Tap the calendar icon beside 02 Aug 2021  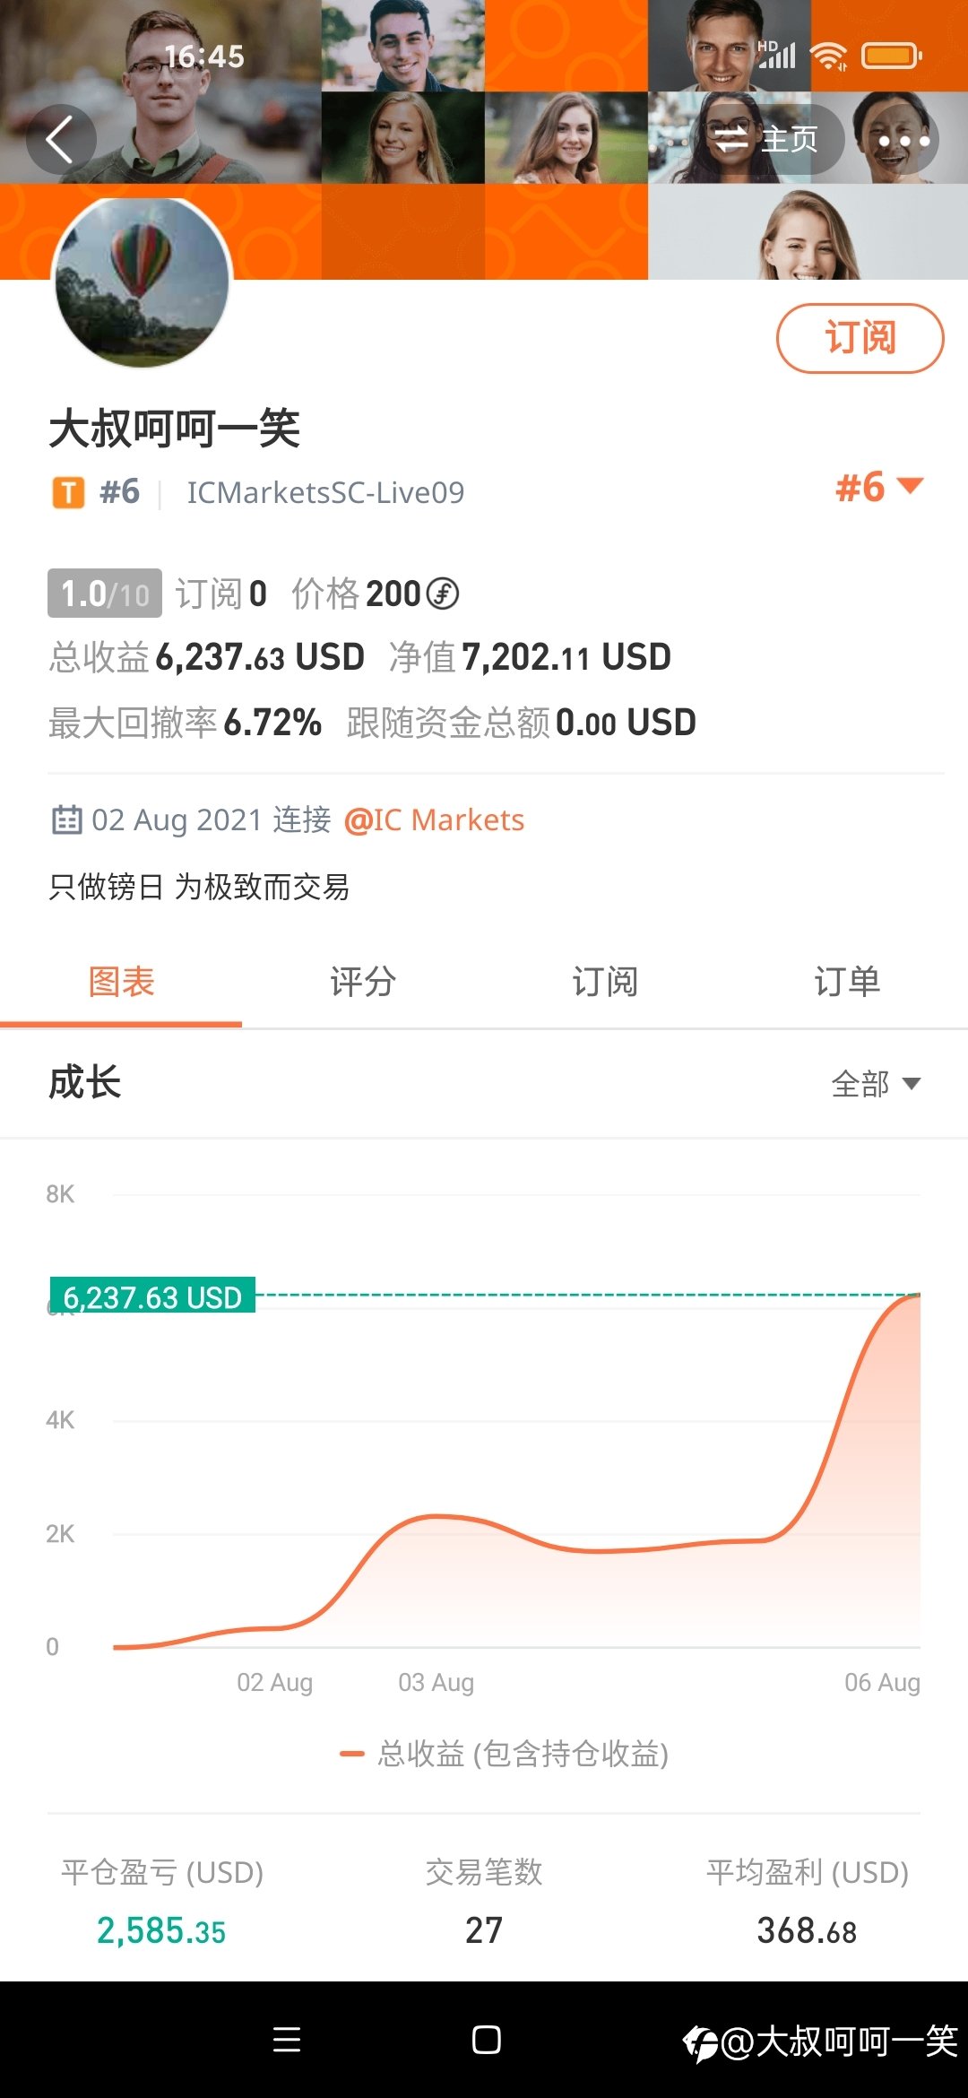pos(66,819)
